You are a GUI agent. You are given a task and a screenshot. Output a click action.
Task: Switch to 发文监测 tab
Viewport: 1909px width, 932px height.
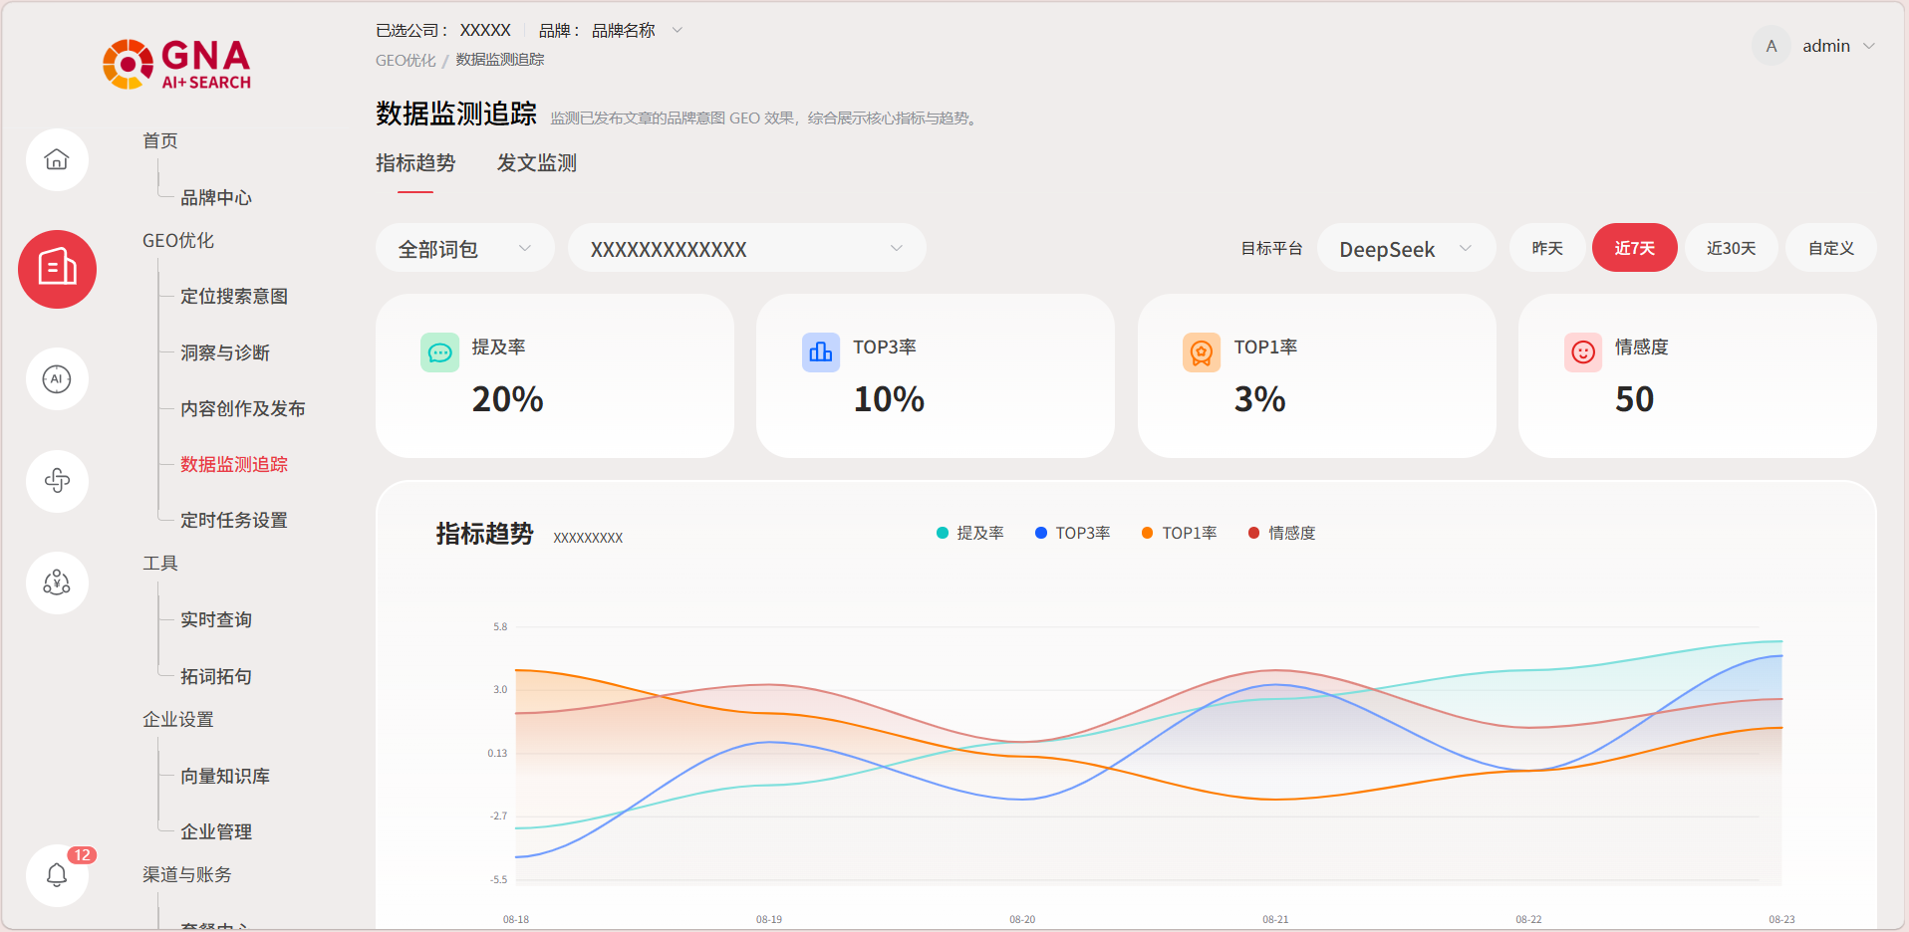[537, 163]
